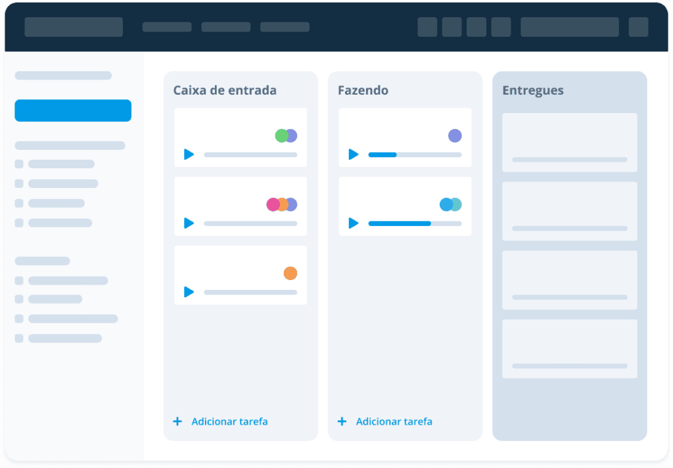
Task: Click plus icon under Fazendo column
Action: tap(342, 421)
